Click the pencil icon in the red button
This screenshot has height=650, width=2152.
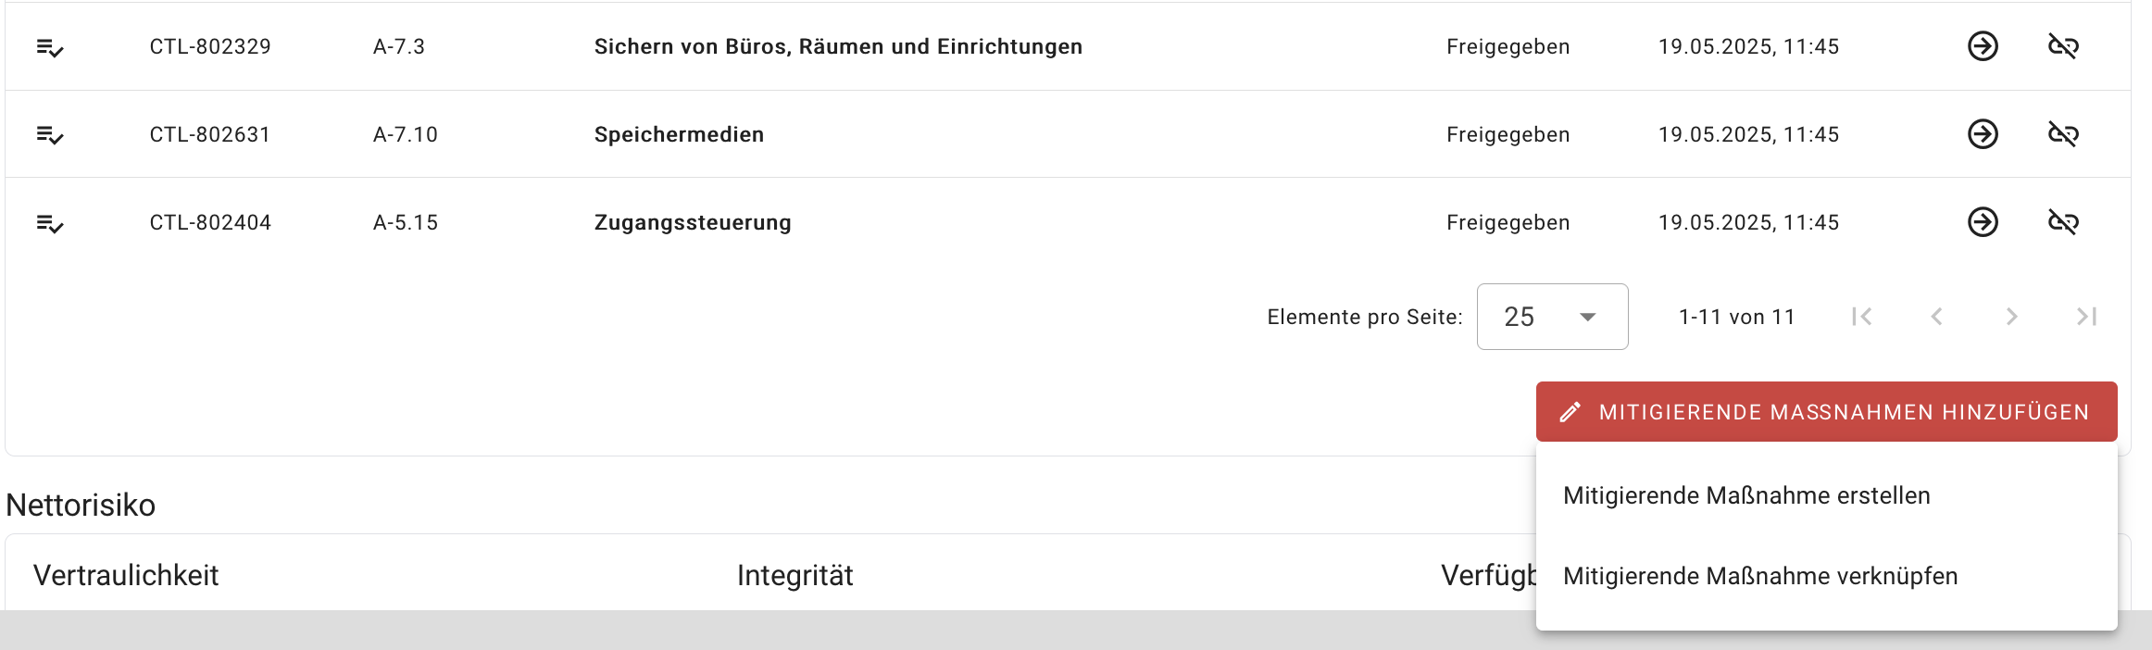click(1570, 411)
